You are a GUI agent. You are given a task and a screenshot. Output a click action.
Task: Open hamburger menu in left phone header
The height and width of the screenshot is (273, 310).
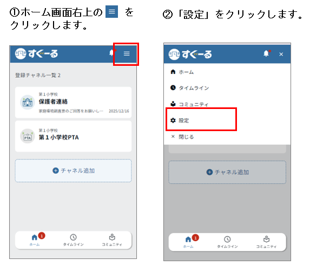click(x=127, y=53)
